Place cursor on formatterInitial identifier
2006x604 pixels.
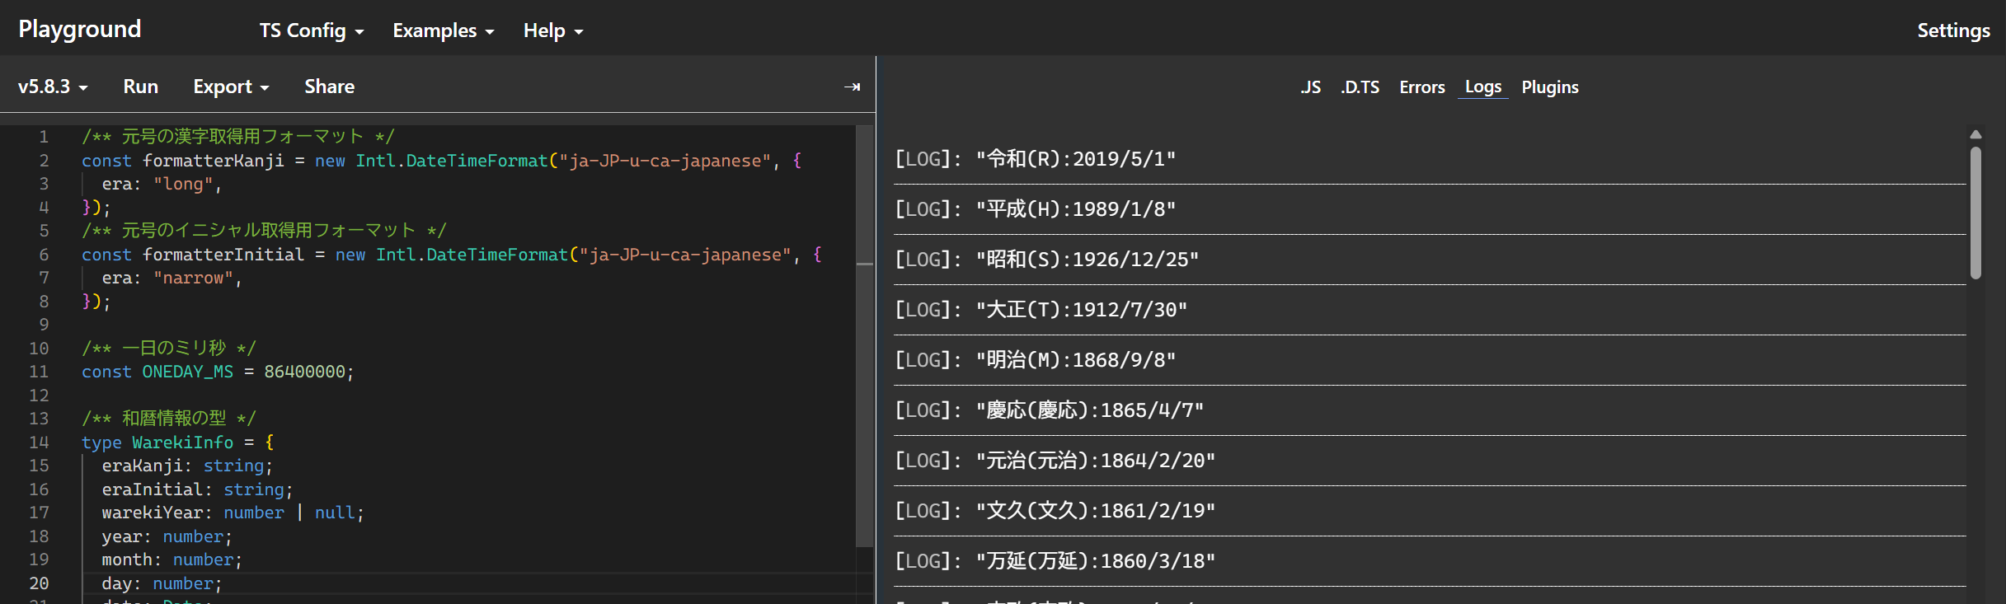(223, 255)
